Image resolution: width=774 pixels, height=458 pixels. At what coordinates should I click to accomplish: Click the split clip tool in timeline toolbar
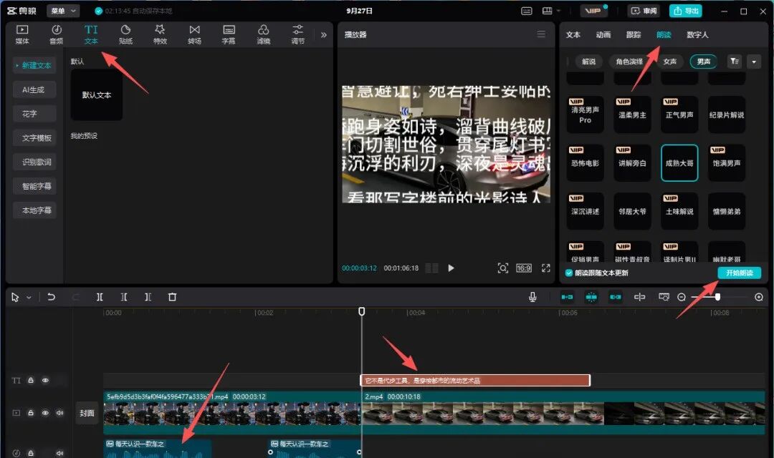[100, 297]
